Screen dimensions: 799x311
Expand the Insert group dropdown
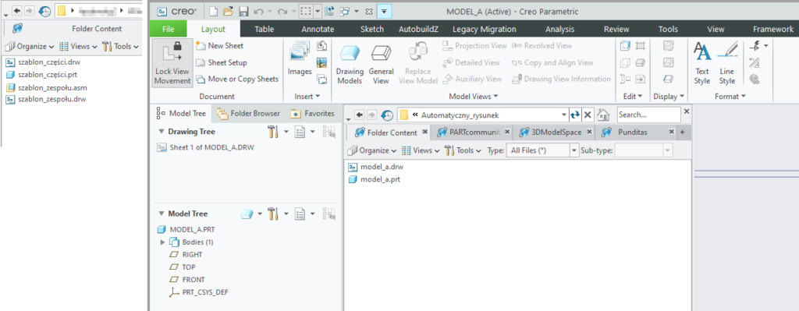307,96
